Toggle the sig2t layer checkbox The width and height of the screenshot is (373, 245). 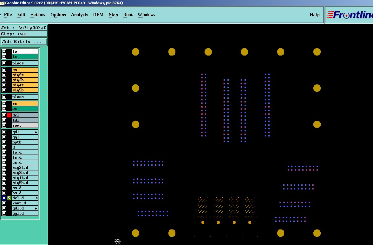(4, 75)
